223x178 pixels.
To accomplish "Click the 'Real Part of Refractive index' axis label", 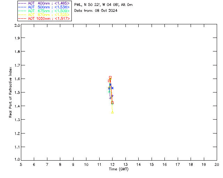I will pyautogui.click(x=10, y=92).
